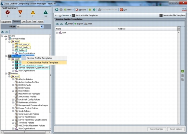Viewport: 188px width, 135px height.
Task: Collapse all nodes in navigation tree
Action: (x=7, y=32)
